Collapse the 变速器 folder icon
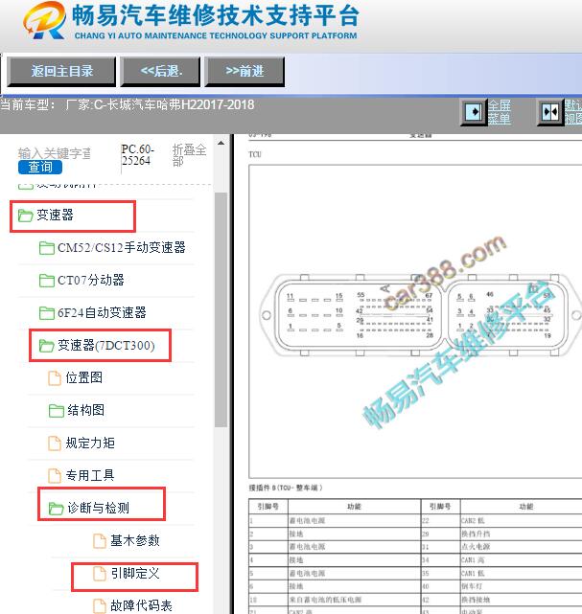Viewport: 582px width, 614px height. pyautogui.click(x=26, y=216)
